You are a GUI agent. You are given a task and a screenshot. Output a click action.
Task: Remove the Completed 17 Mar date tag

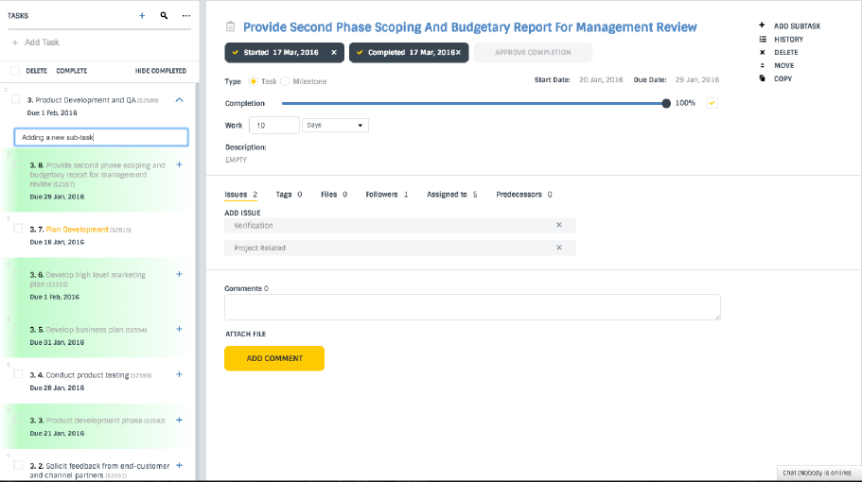(x=459, y=52)
